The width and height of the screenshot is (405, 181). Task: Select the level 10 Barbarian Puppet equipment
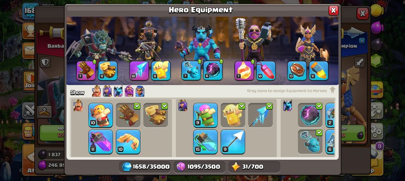tap(101, 115)
